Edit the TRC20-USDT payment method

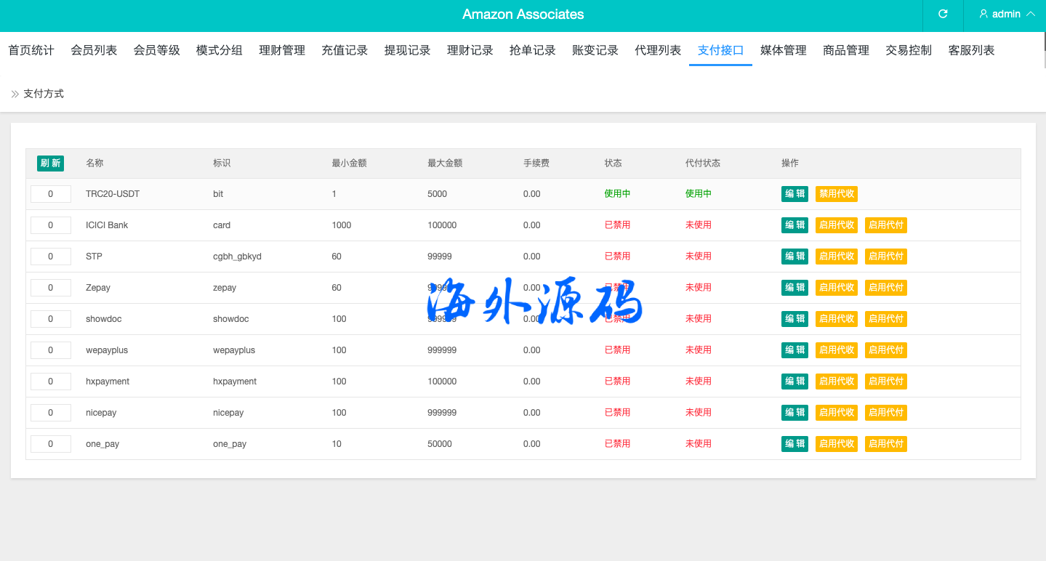(794, 194)
